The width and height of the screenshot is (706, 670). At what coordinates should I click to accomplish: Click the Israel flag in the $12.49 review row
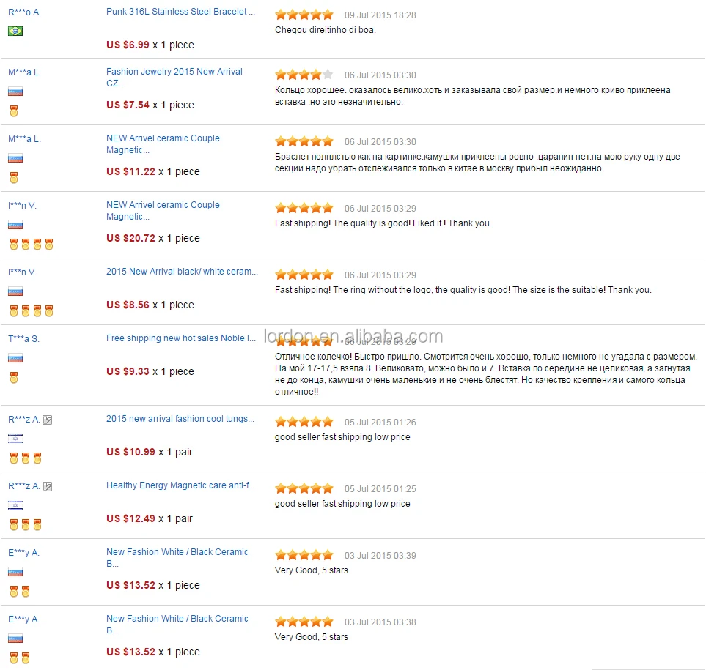[x=15, y=505]
